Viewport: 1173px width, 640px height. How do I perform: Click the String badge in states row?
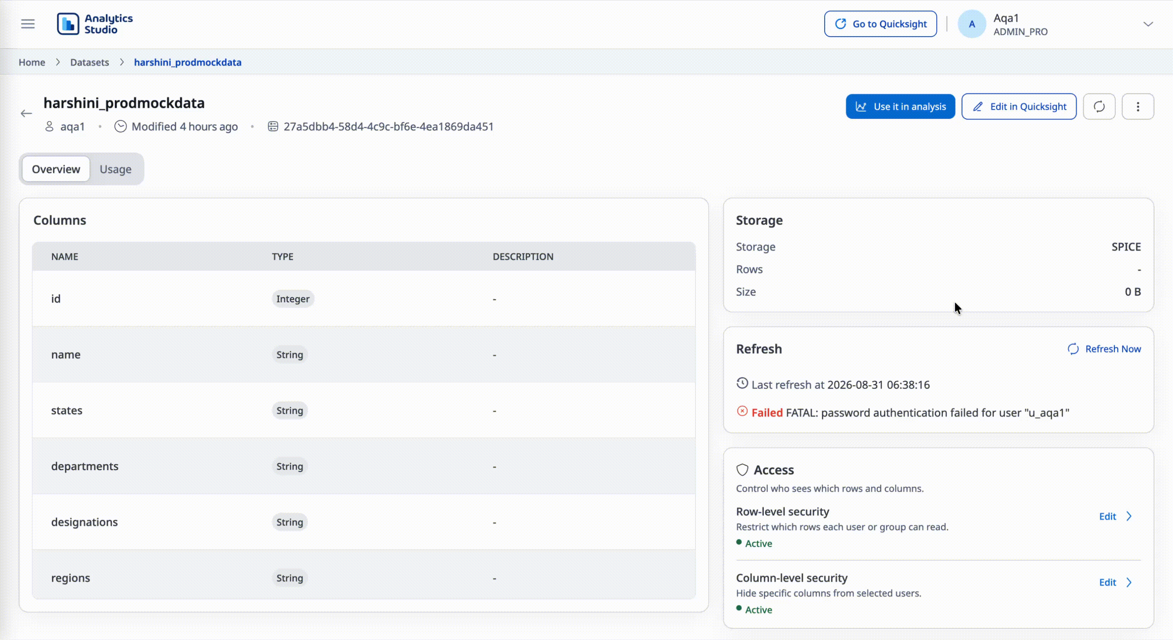coord(290,411)
